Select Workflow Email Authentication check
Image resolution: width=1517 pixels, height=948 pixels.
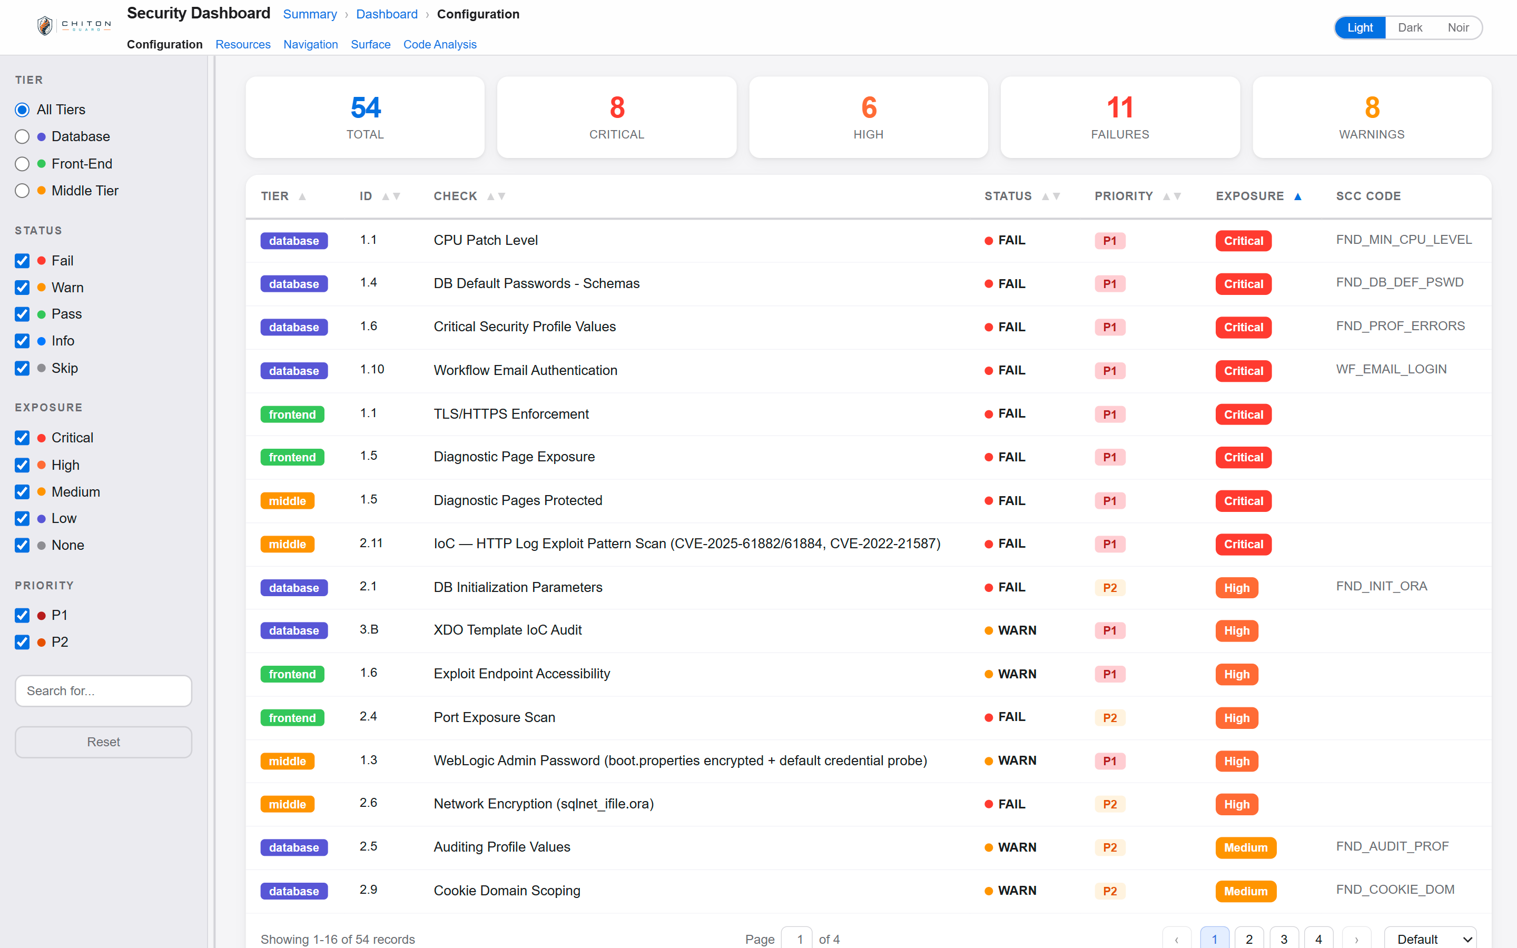(x=525, y=371)
